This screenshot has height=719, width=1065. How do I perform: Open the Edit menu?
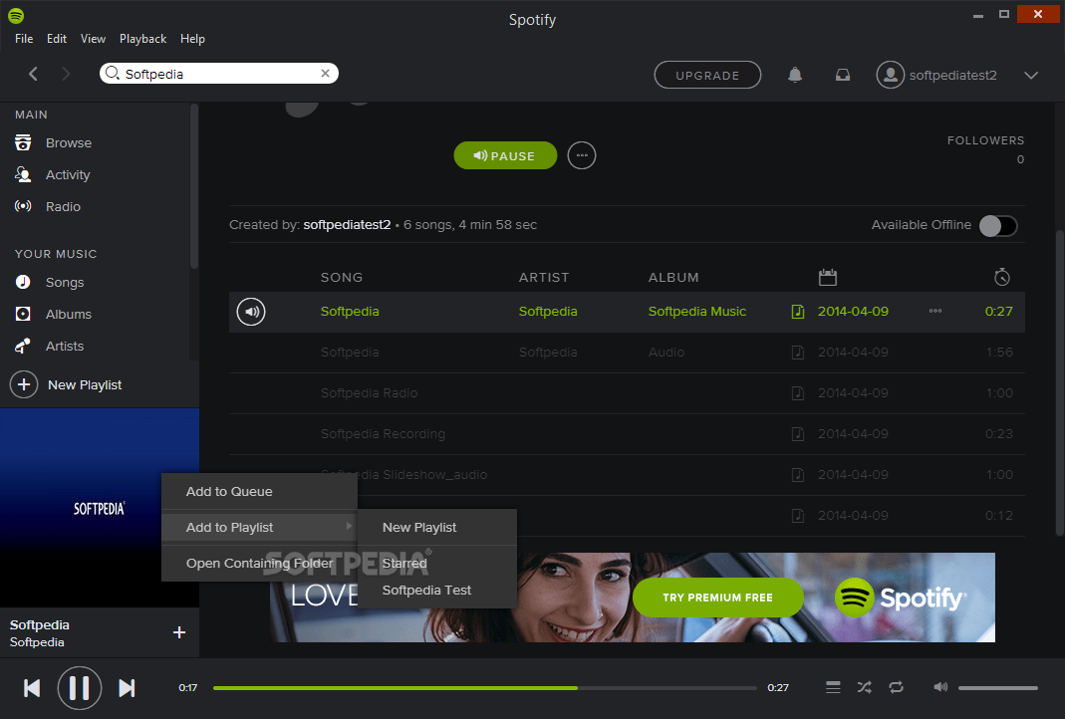pyautogui.click(x=57, y=39)
